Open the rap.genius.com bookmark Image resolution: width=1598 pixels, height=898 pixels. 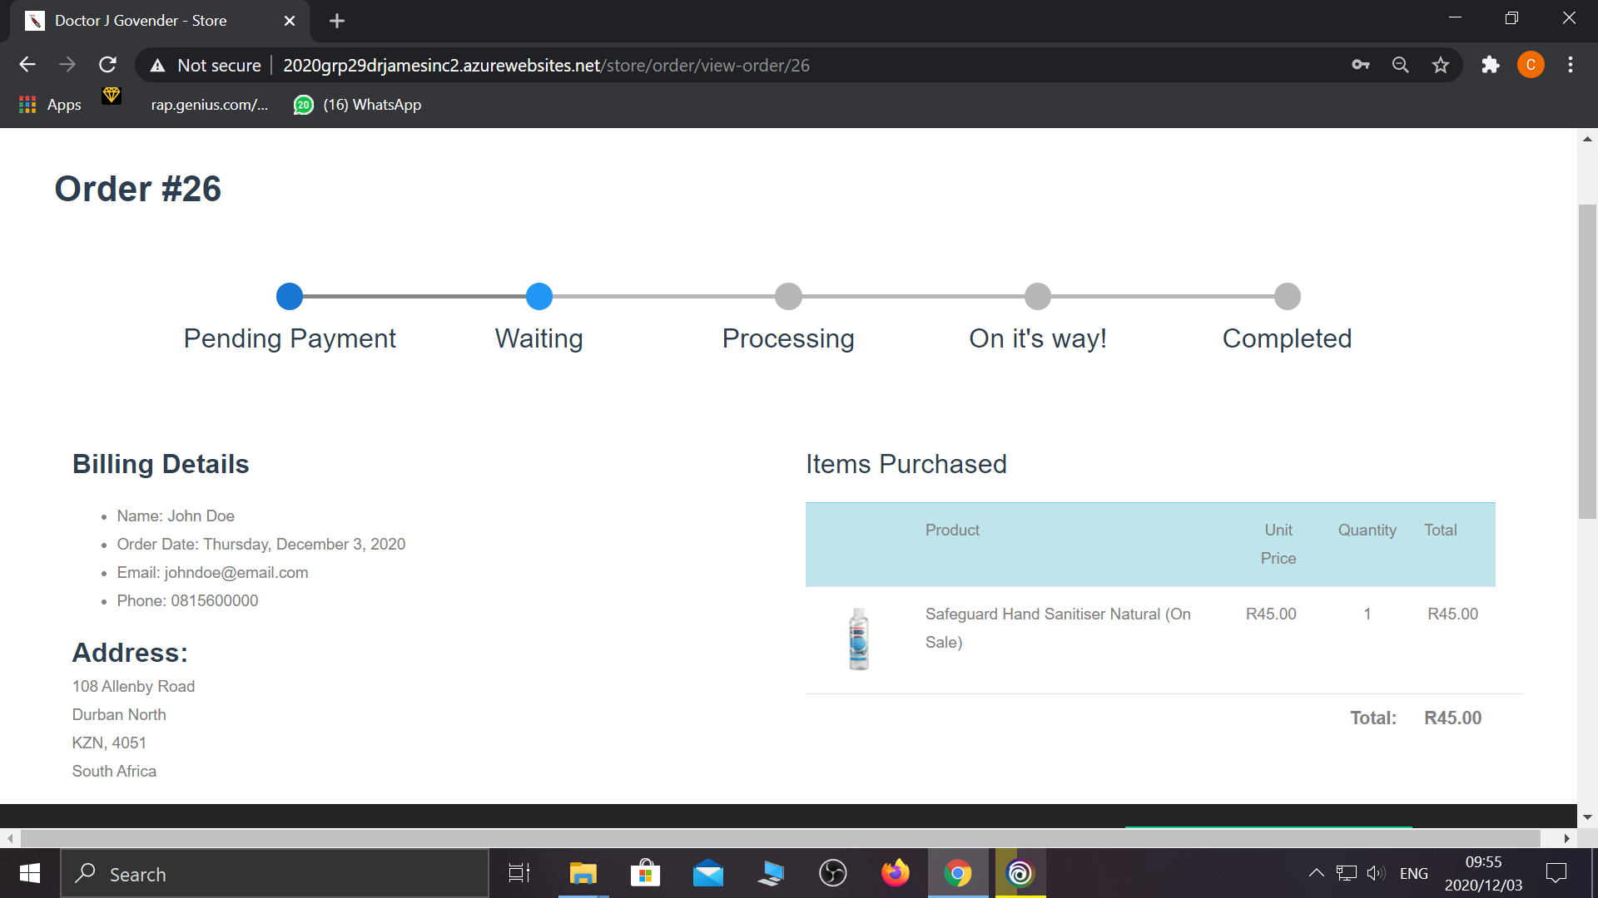(x=209, y=105)
